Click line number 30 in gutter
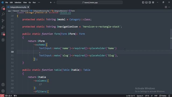 [x=12, y=52]
